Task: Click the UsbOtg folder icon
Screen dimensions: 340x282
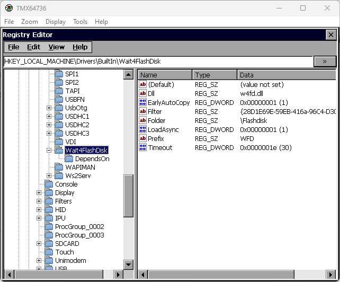Action: [59, 108]
